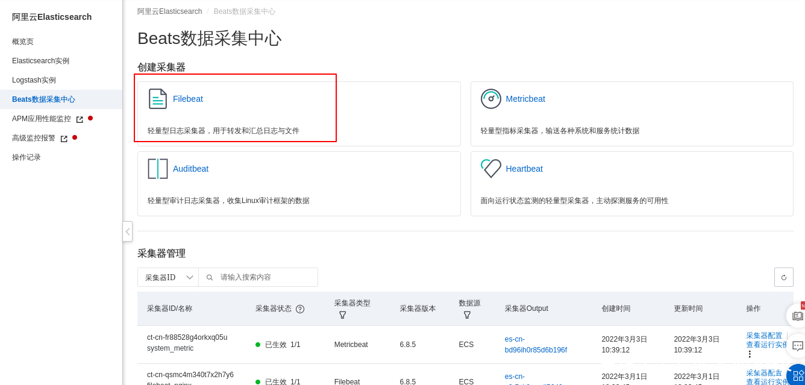Click 采集器版本 column header

[x=418, y=308]
